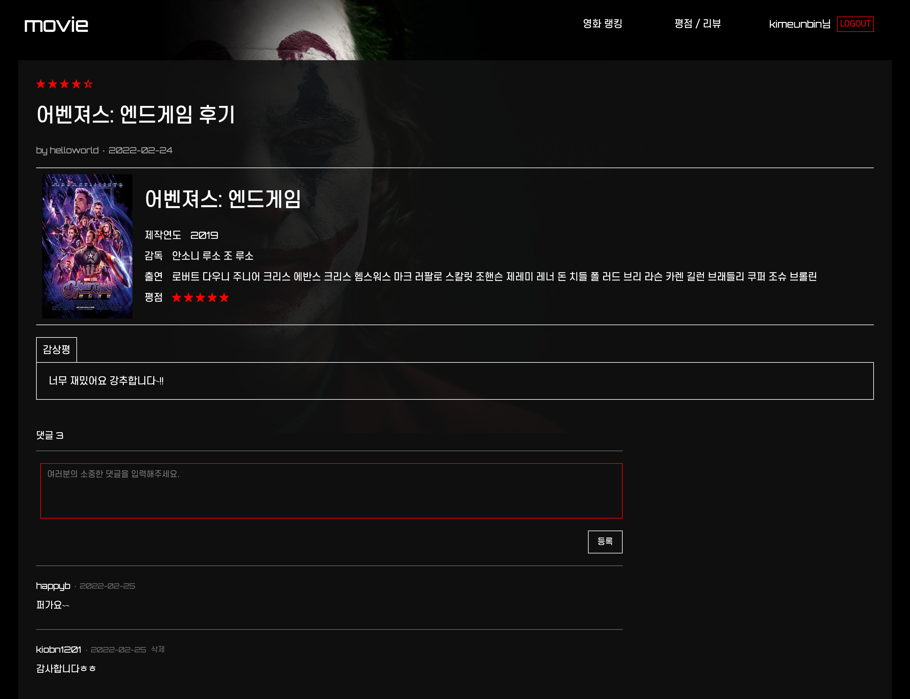
Task: Click the review's red star rating
Action: (64, 85)
